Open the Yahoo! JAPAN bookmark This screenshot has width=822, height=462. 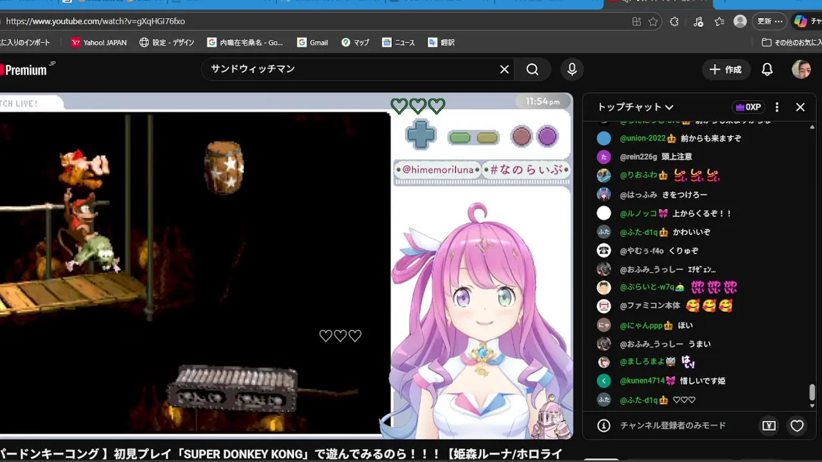tap(99, 42)
